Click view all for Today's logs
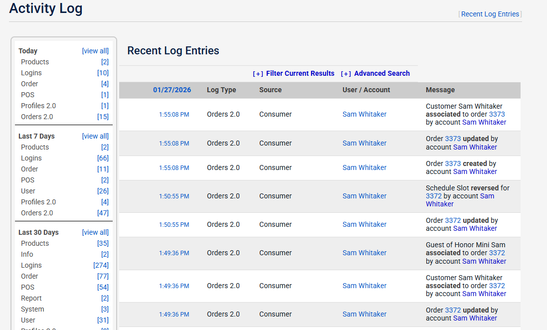The width and height of the screenshot is (547, 330). click(x=95, y=51)
